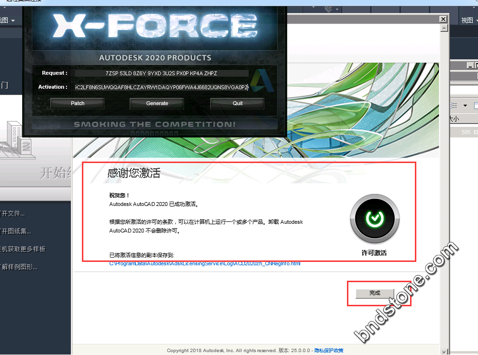Choose 联机获取更多样板 on start page
The image size is (478, 355).
(23, 249)
